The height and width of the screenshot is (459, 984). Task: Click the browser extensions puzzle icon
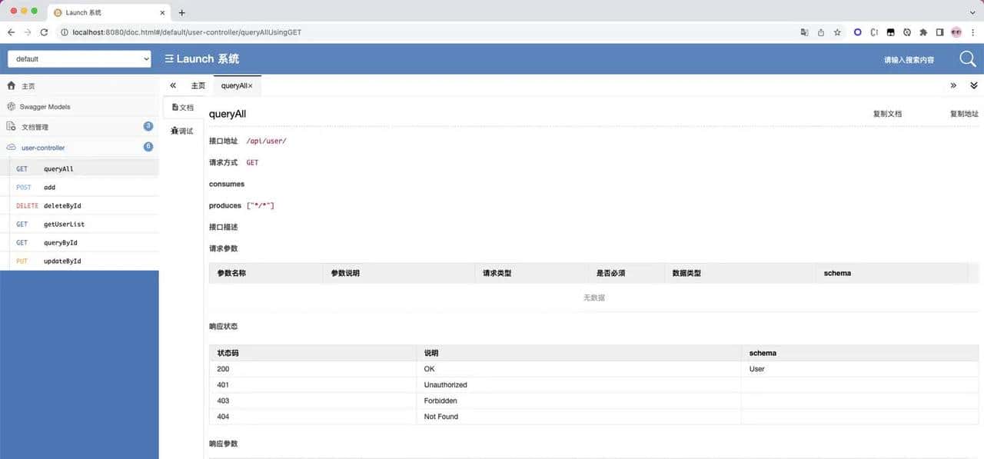(x=922, y=32)
